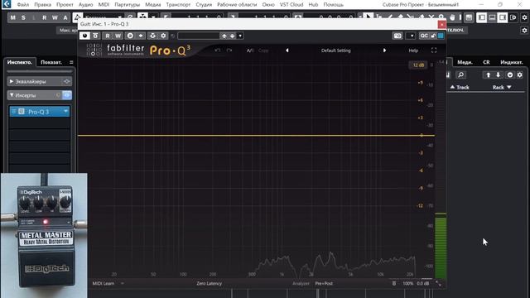Enable Write automation in plugin window
Screen dimensions: 530x298
pos(118,36)
